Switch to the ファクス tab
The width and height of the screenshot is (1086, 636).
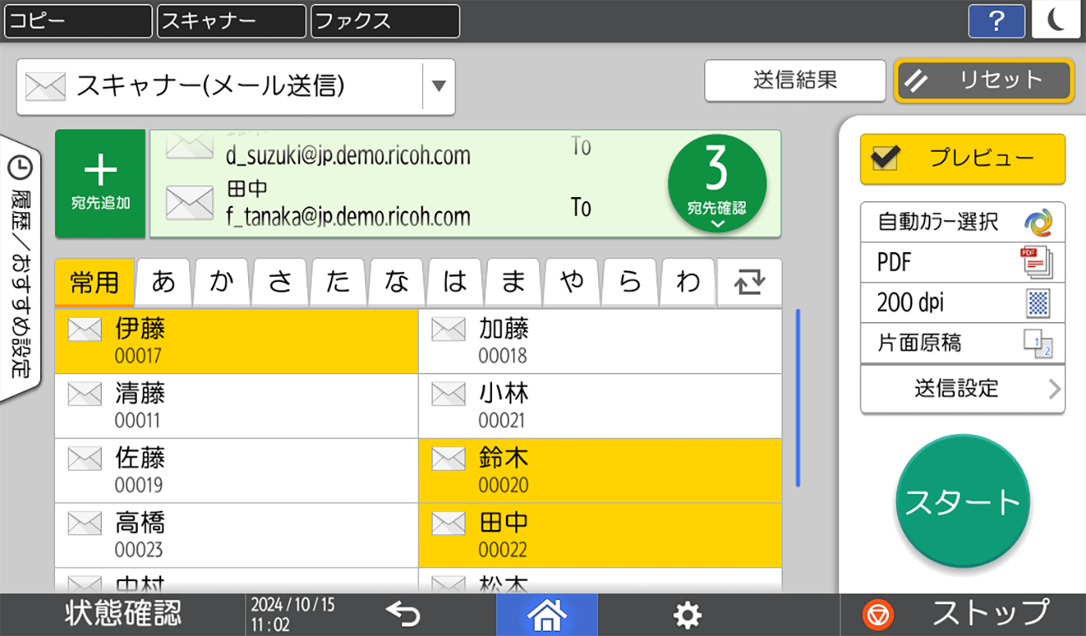(384, 21)
